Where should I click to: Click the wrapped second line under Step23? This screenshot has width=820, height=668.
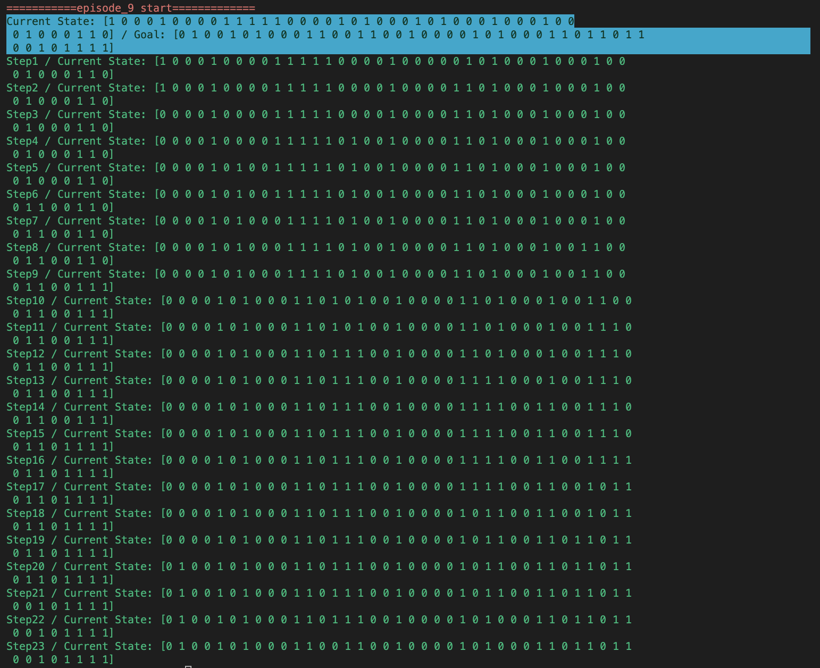63,659
